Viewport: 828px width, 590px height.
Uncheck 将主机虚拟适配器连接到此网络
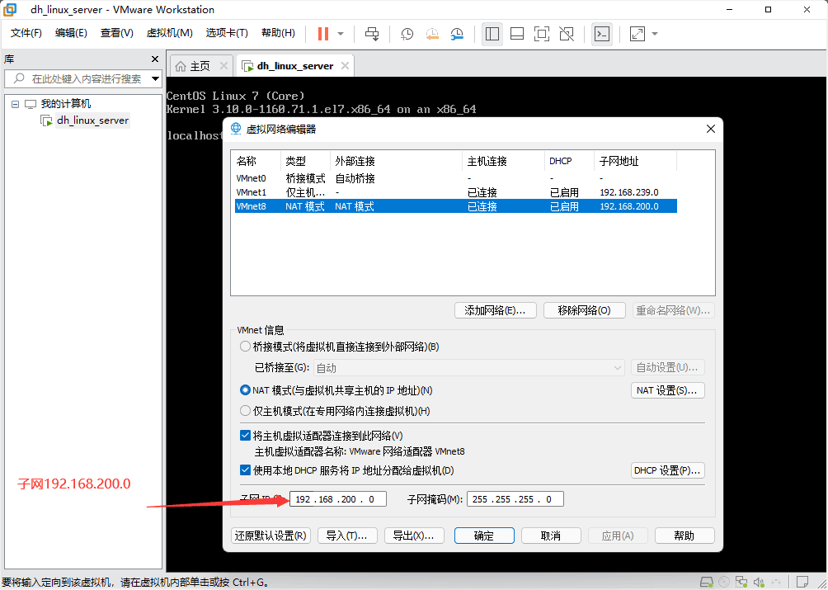[x=245, y=435]
